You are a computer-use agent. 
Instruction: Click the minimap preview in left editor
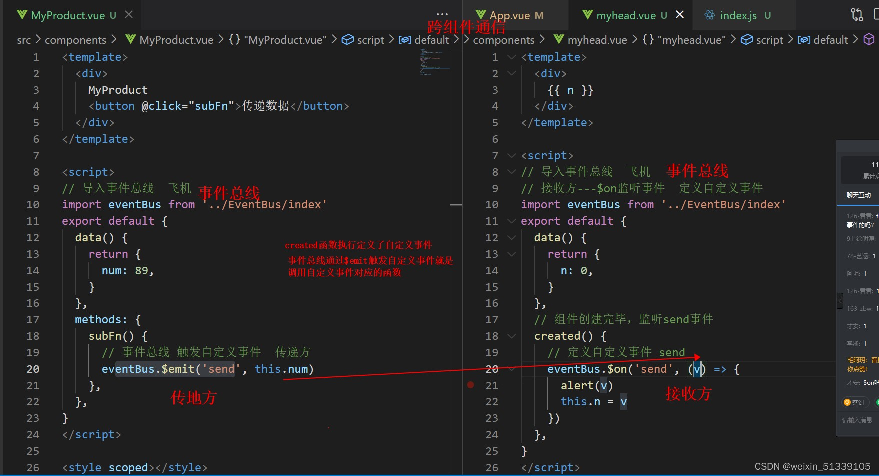(434, 62)
